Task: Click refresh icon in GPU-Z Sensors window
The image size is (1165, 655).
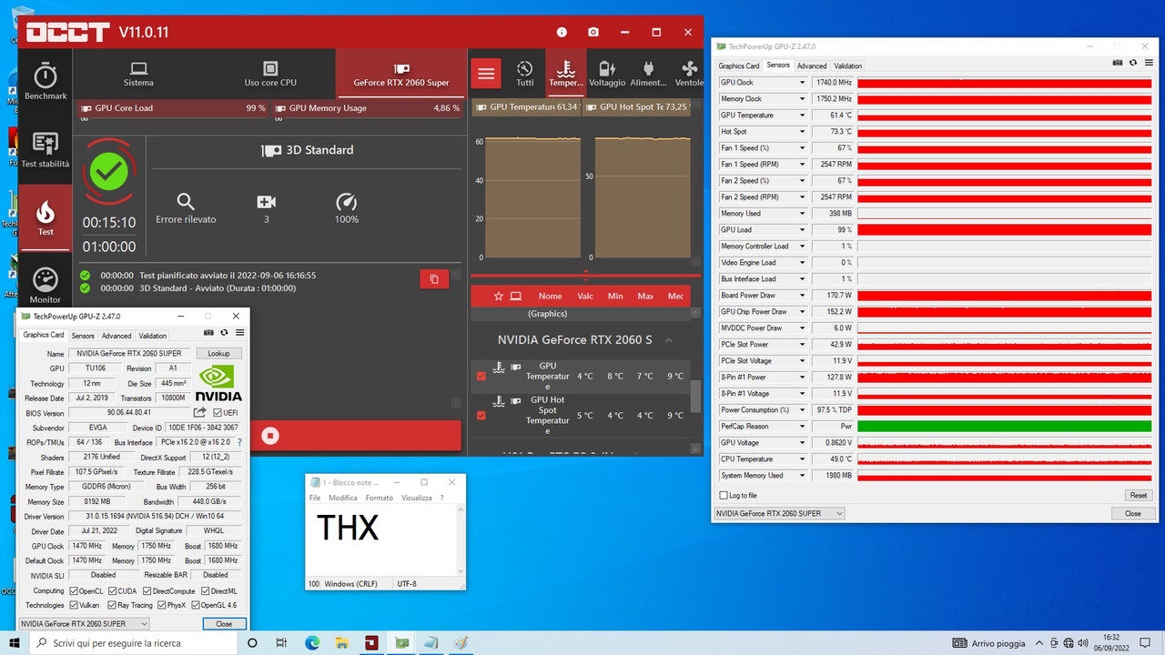Action: coord(1133,63)
